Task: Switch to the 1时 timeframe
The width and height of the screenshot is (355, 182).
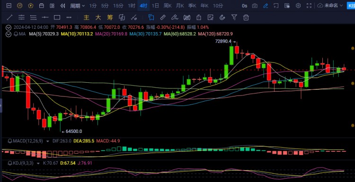Action: 131,6
